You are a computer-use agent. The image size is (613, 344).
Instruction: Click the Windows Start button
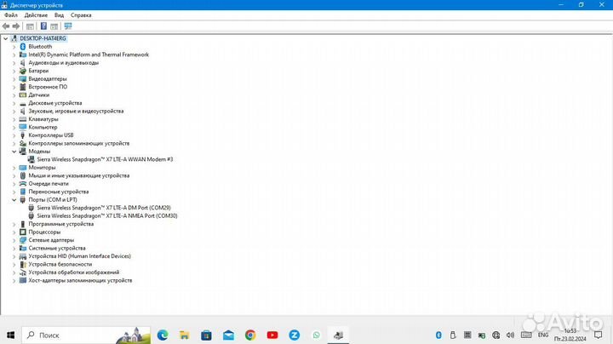tap(11, 335)
